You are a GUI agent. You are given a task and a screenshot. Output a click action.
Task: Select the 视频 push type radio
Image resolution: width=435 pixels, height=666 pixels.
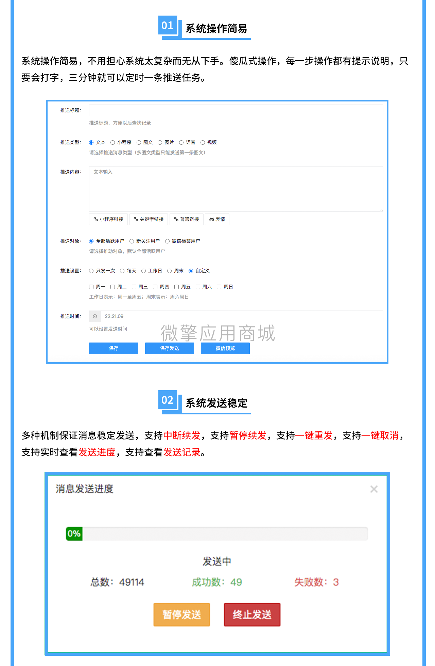coord(203,142)
